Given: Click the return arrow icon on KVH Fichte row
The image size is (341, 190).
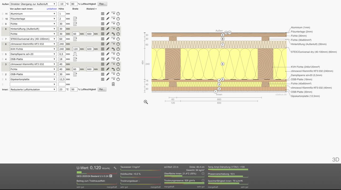Looking at the screenshot, I should pyautogui.click(x=113, y=49).
